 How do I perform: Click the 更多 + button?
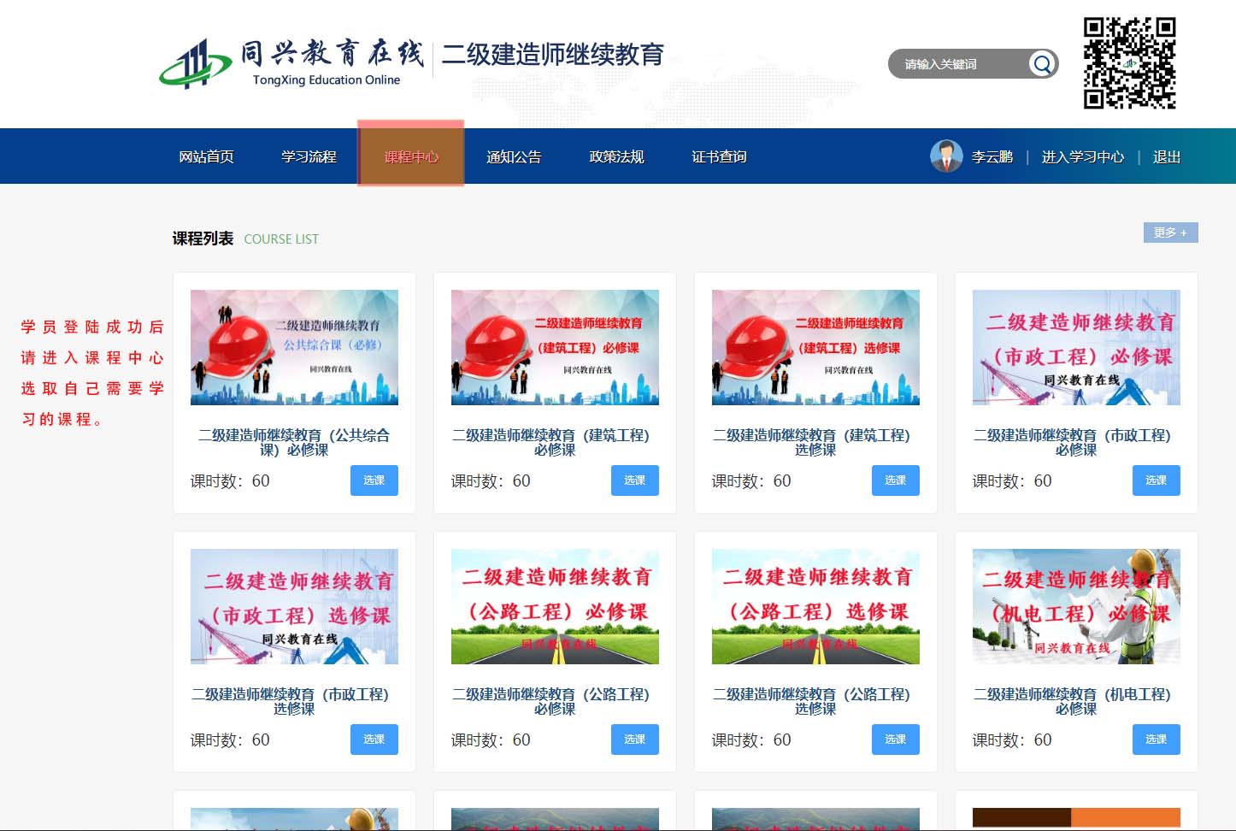click(1170, 233)
